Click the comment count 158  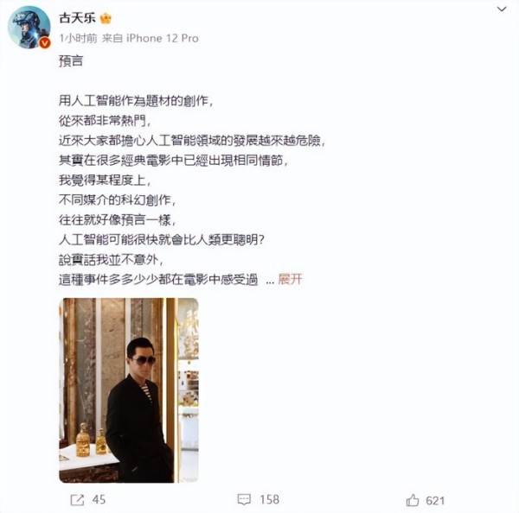tap(269, 499)
